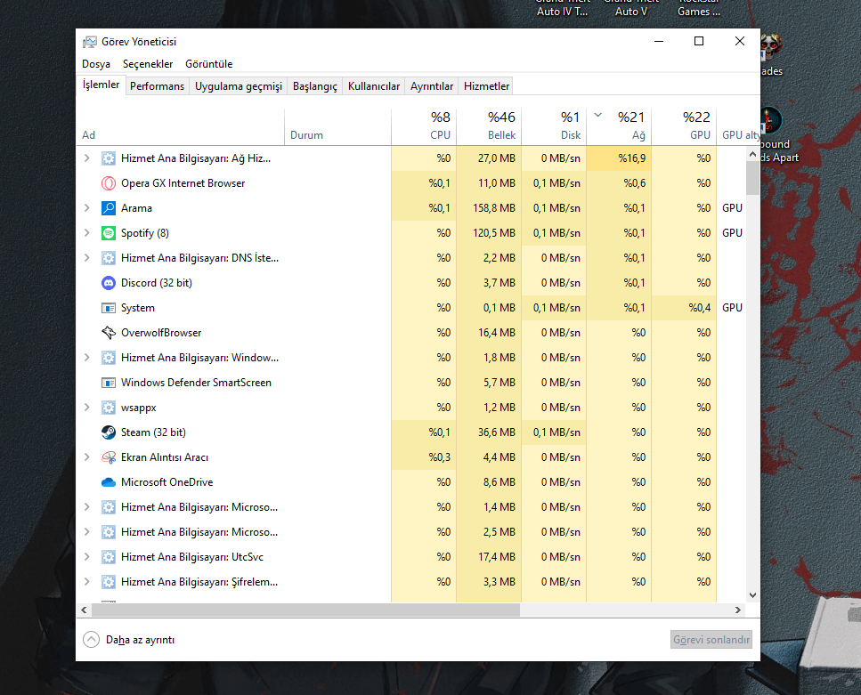Screen dimensions: 861x695
Task: Open the Seçenekler menu
Action: coord(148,64)
